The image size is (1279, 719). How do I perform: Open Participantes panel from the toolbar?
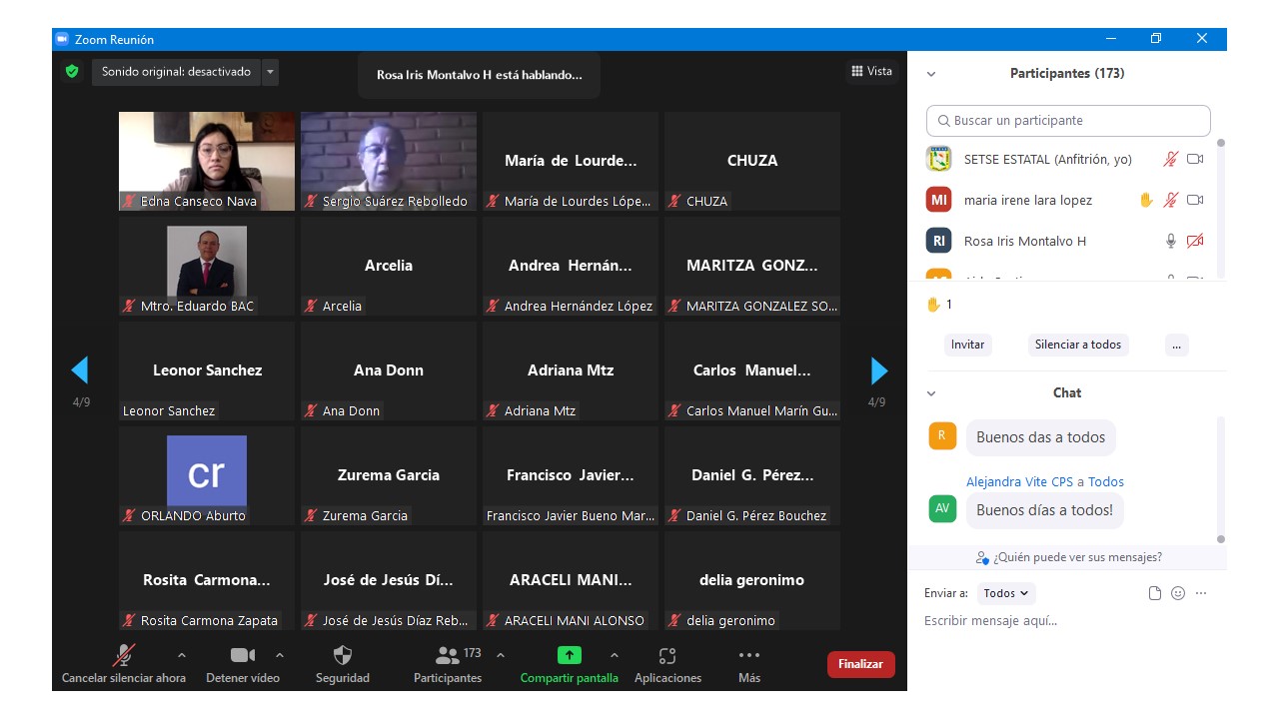448,664
